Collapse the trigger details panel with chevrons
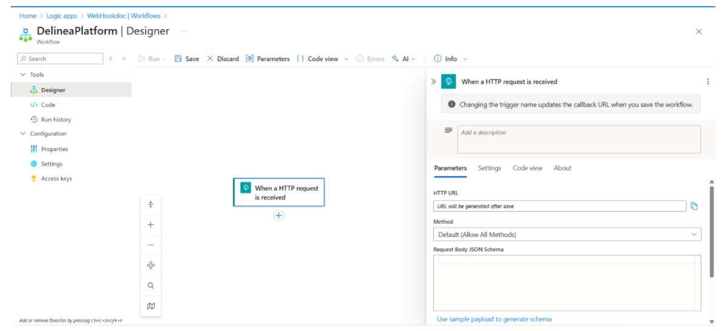This screenshot has height=331, width=727. pyautogui.click(x=433, y=81)
